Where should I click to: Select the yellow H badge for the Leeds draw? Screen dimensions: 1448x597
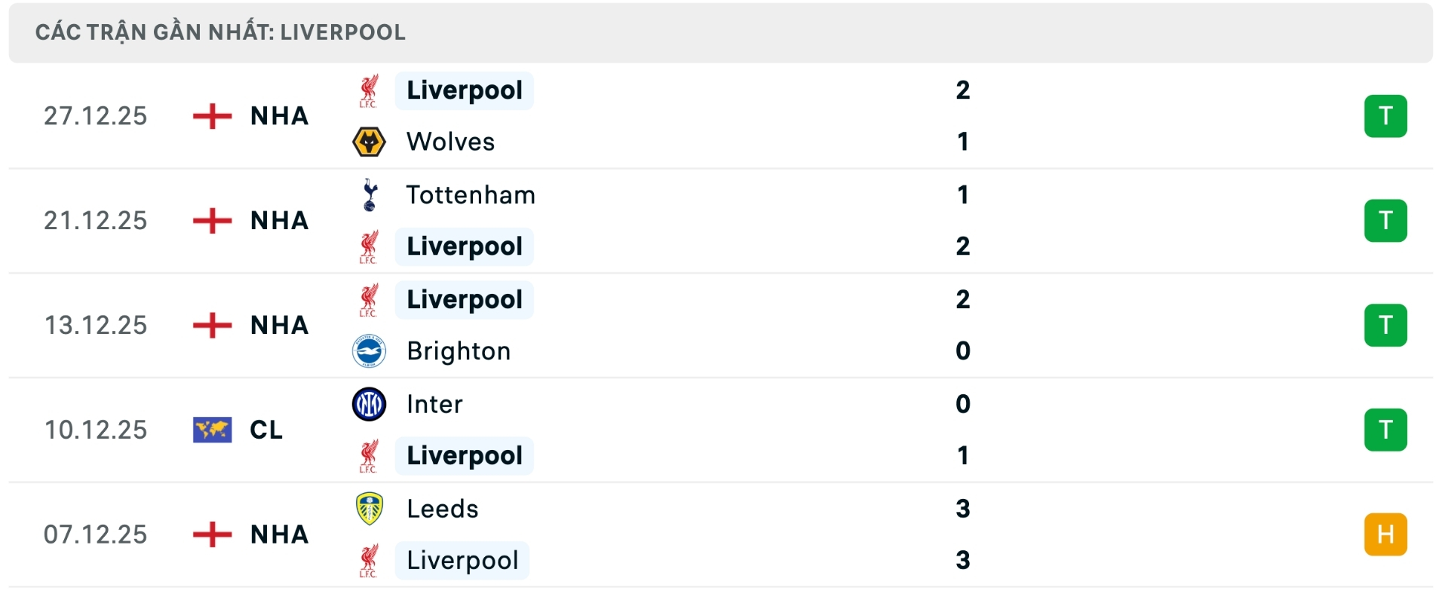[x=1386, y=534]
